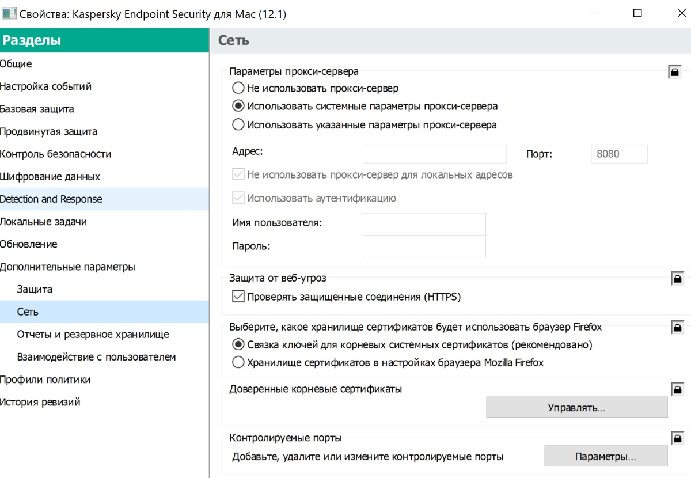Click the 'Порт' field showing 8080

(x=619, y=154)
